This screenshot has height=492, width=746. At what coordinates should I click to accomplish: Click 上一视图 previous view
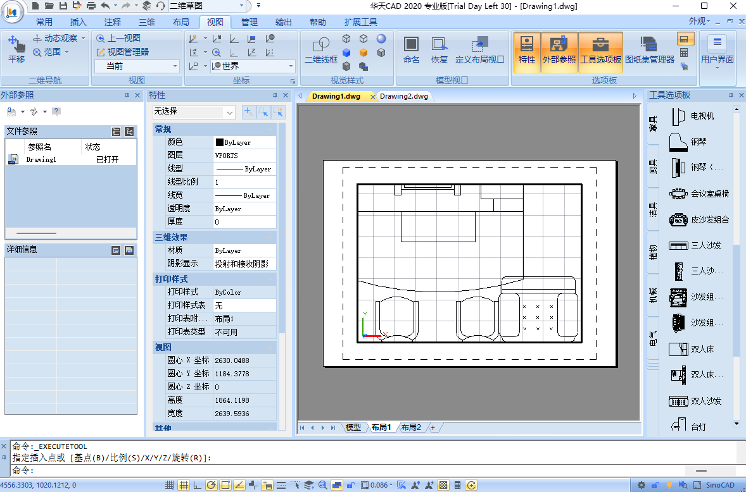click(x=118, y=39)
